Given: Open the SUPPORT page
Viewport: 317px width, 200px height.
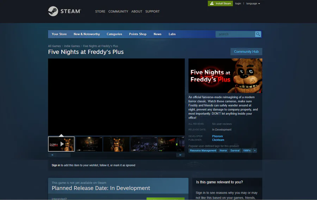Looking at the screenshot, I should (153, 12).
